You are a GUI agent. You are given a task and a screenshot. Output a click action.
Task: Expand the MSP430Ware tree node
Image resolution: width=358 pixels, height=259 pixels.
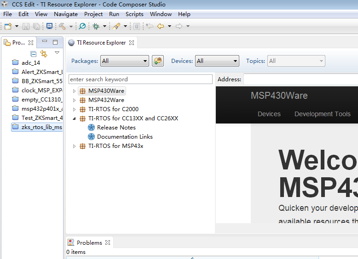coord(74,91)
